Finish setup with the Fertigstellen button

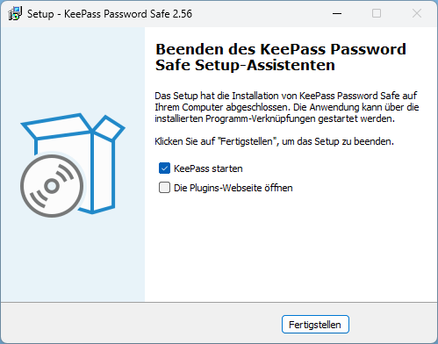pos(315,325)
